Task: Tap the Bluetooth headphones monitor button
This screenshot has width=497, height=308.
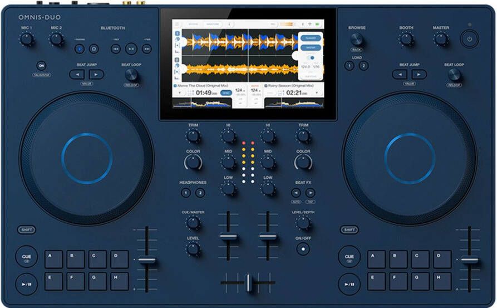Action: pos(94,49)
